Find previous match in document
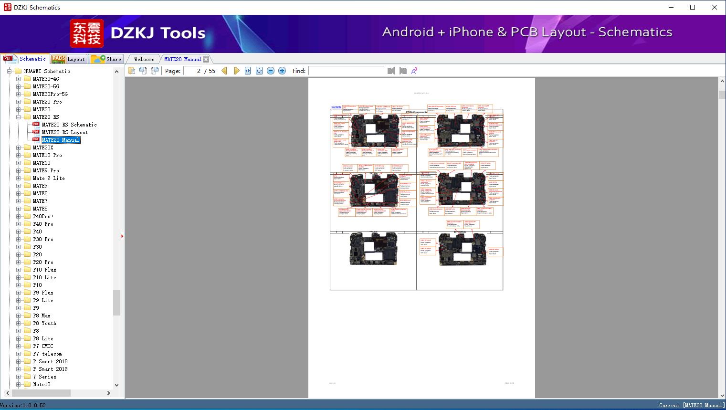Image resolution: width=726 pixels, height=410 pixels. (391, 71)
